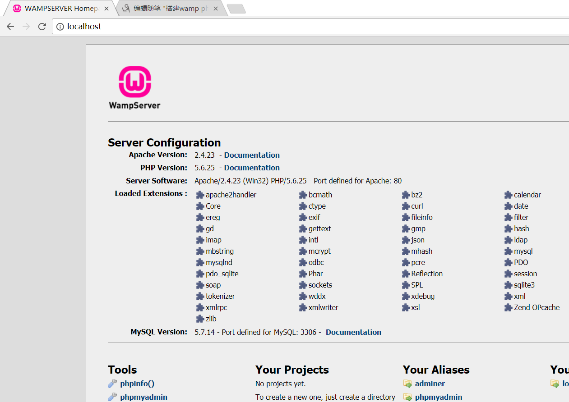Open PHP Version Documentation link

tap(252, 168)
